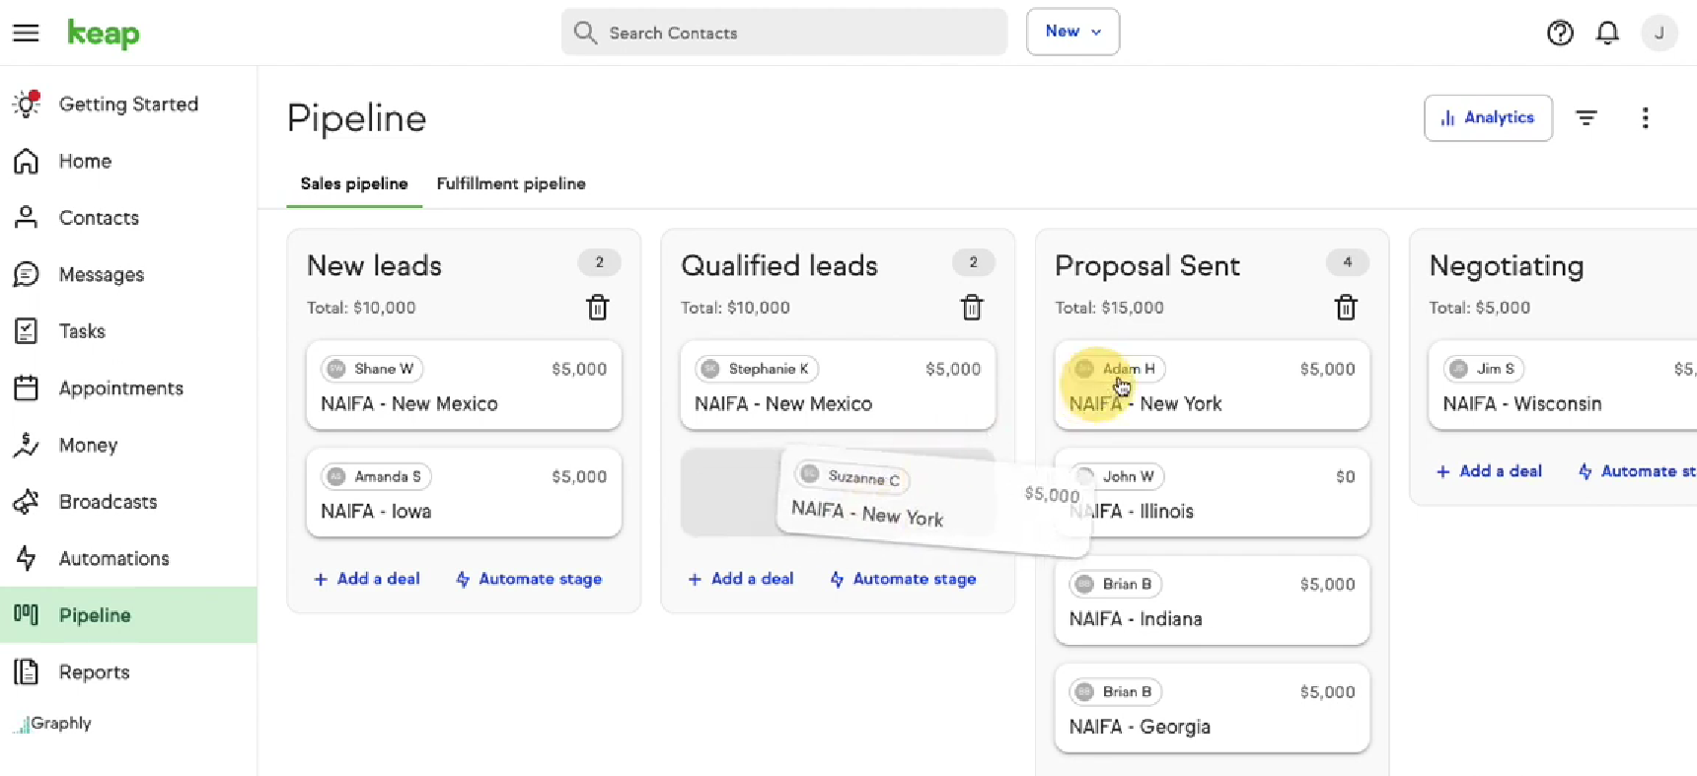
Task: Click the Pipeline columns icon
Action: (27, 615)
